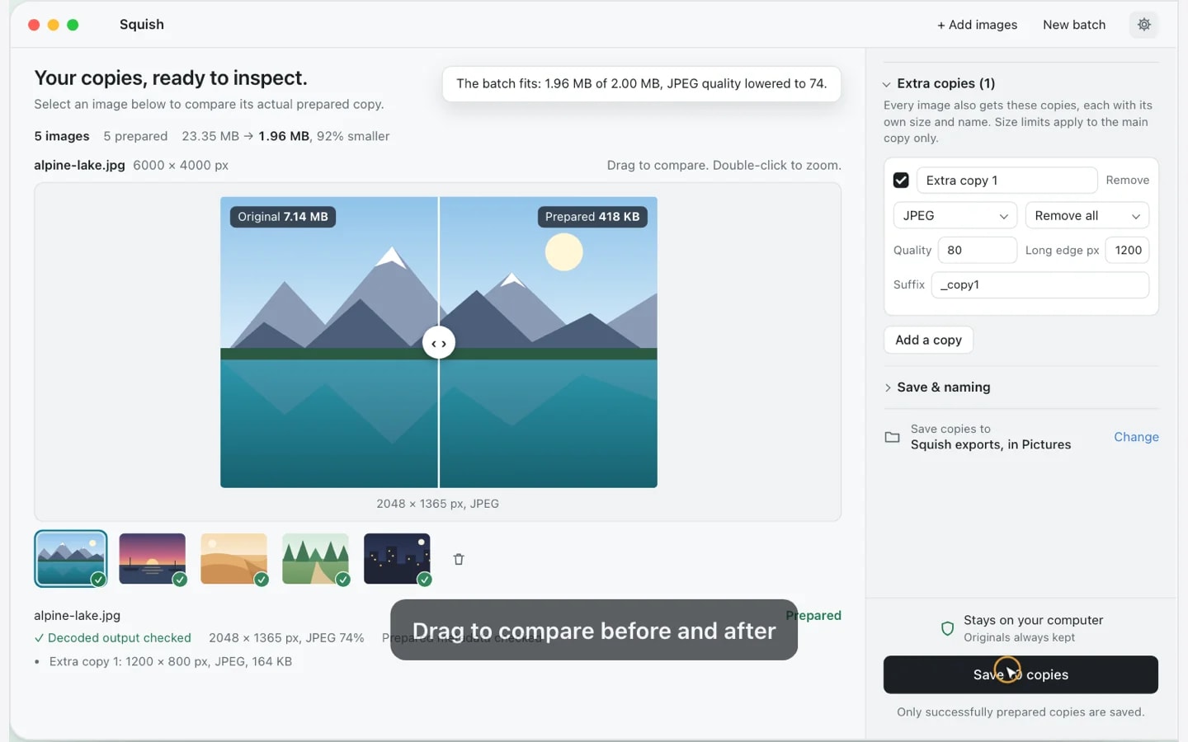Click the alpine-lake.jpg name below thumbnails
1188x742 pixels.
pos(77,615)
